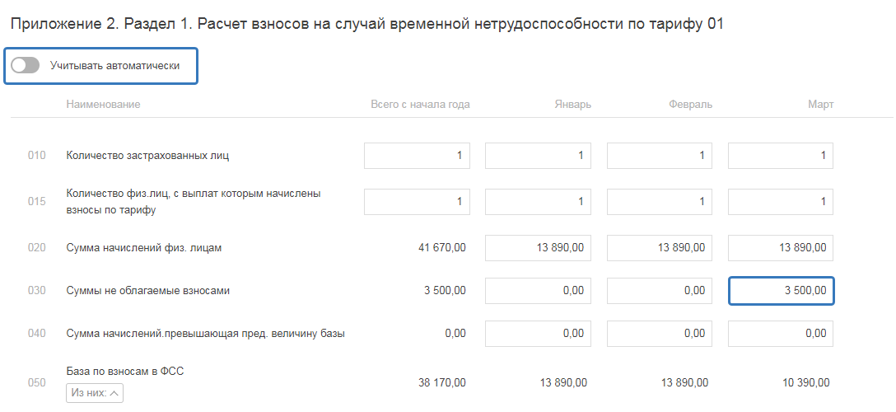The height and width of the screenshot is (412, 896).
Task: Edit Февраль 'Сумма начислений физ. лицам' field
Action: pos(660,247)
